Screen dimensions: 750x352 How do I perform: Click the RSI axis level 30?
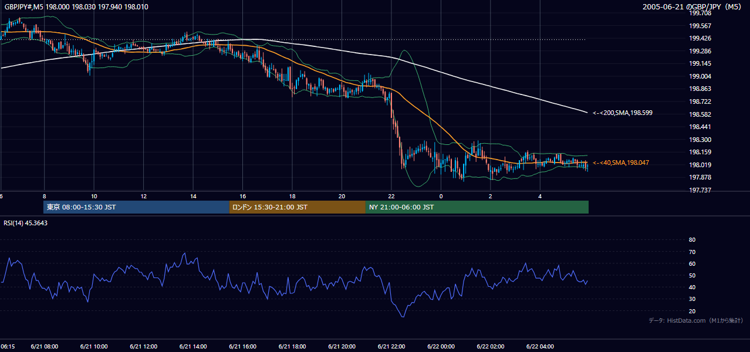click(692, 299)
